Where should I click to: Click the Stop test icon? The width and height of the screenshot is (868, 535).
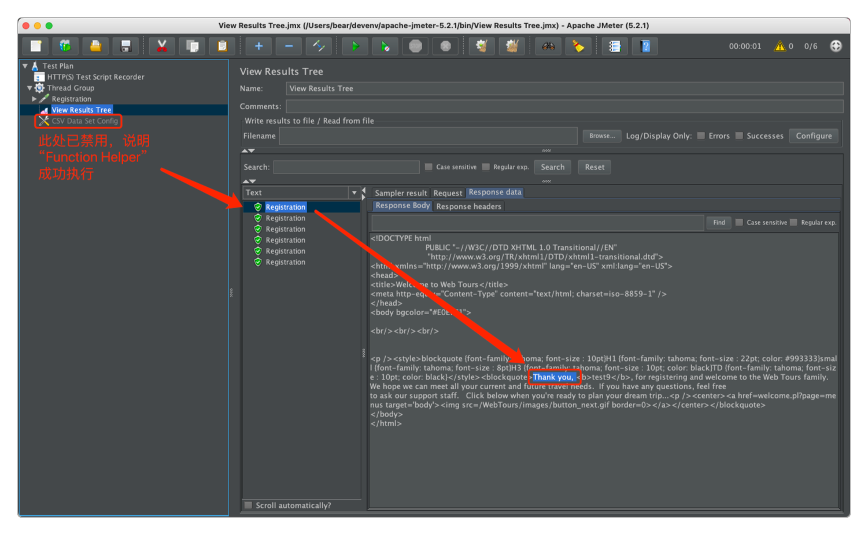click(x=415, y=46)
